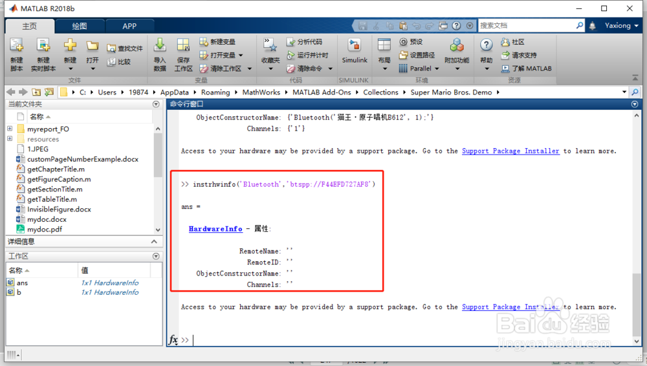The width and height of the screenshot is (647, 366).
Task: Open command window (命令行窗口) actions menu
Action: click(635, 104)
